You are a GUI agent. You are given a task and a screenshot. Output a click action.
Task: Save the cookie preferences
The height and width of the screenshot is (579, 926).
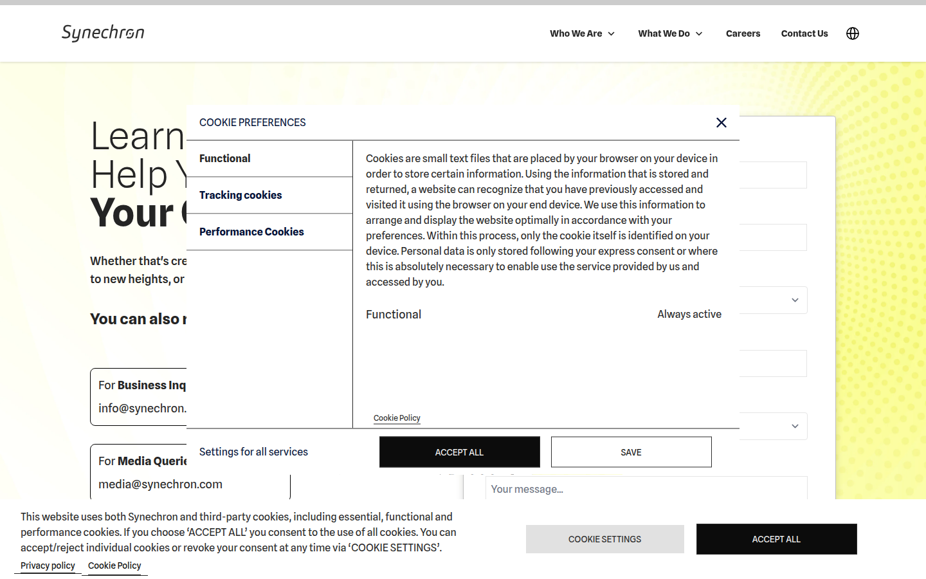(631, 452)
